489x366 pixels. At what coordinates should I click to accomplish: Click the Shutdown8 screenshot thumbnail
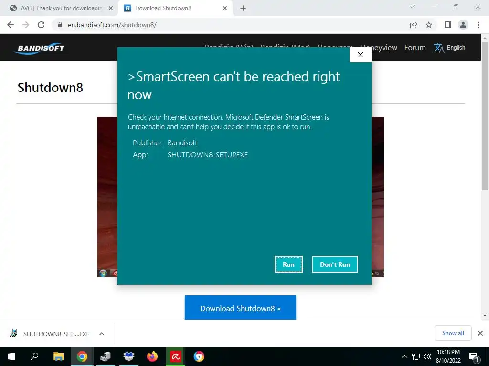(x=241, y=197)
